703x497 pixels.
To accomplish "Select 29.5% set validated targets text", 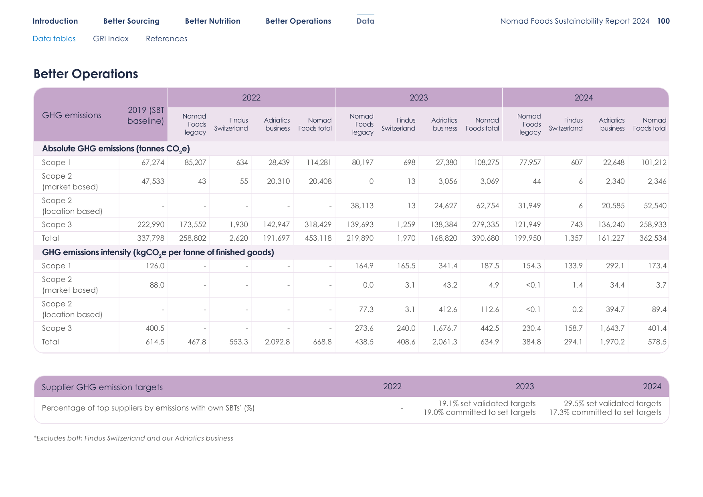I will click(612, 404).
